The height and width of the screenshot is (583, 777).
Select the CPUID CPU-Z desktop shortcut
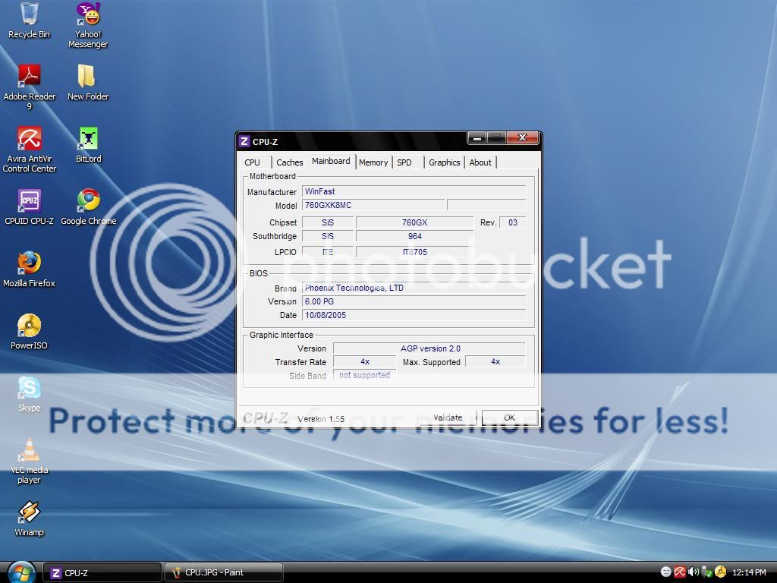[30, 207]
